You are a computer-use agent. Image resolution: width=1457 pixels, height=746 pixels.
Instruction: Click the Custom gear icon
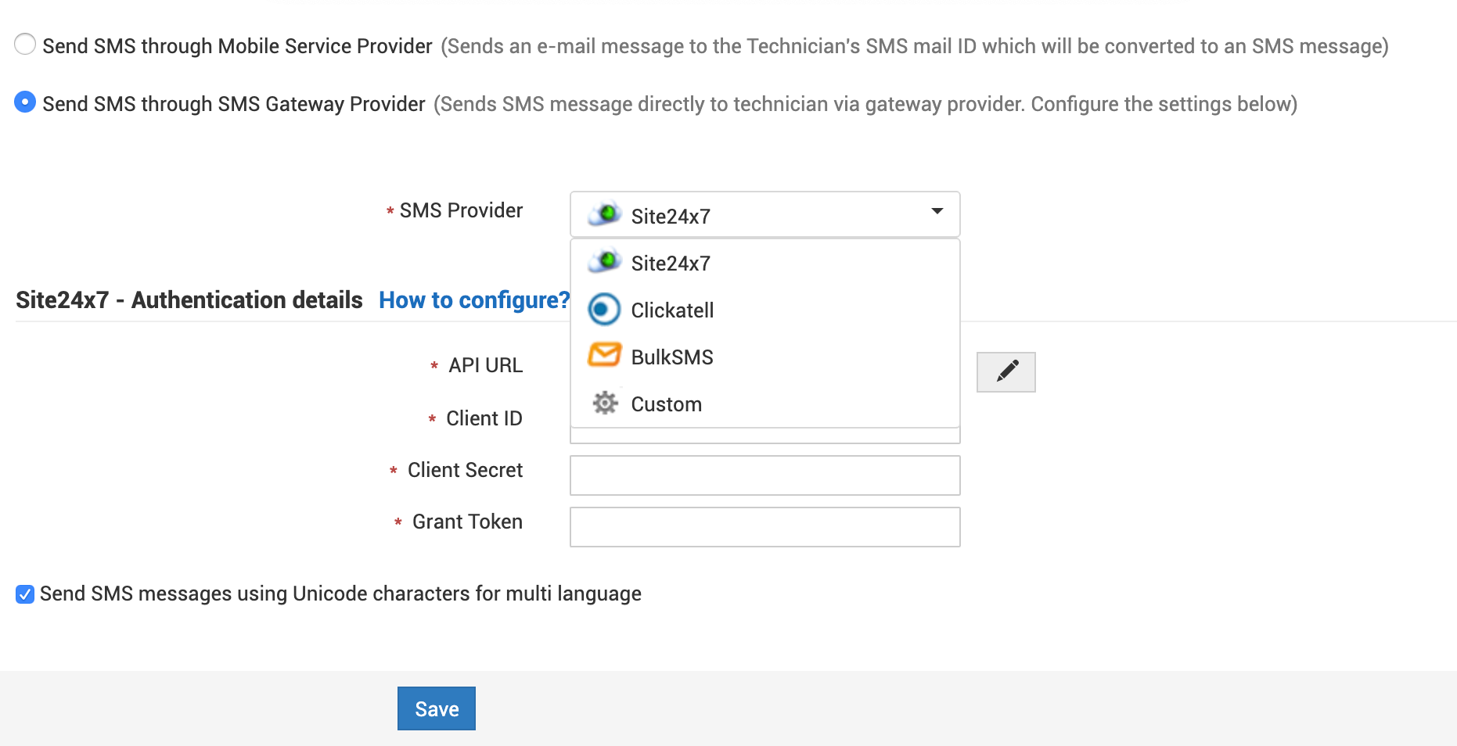pyautogui.click(x=605, y=403)
